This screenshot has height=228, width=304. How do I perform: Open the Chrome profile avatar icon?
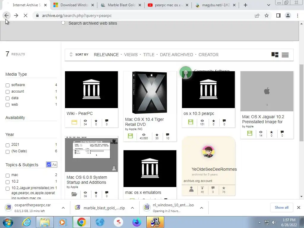[288, 15]
